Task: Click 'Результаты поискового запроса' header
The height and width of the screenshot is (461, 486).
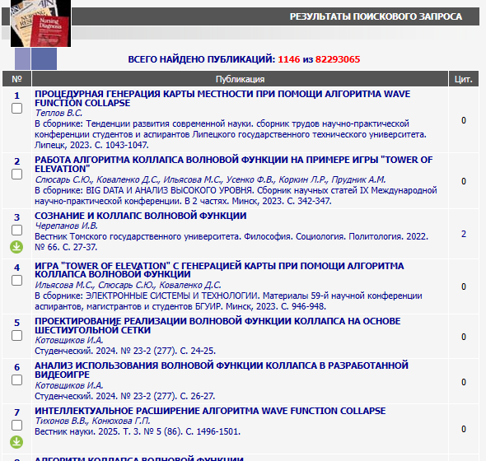Action: click(x=376, y=16)
